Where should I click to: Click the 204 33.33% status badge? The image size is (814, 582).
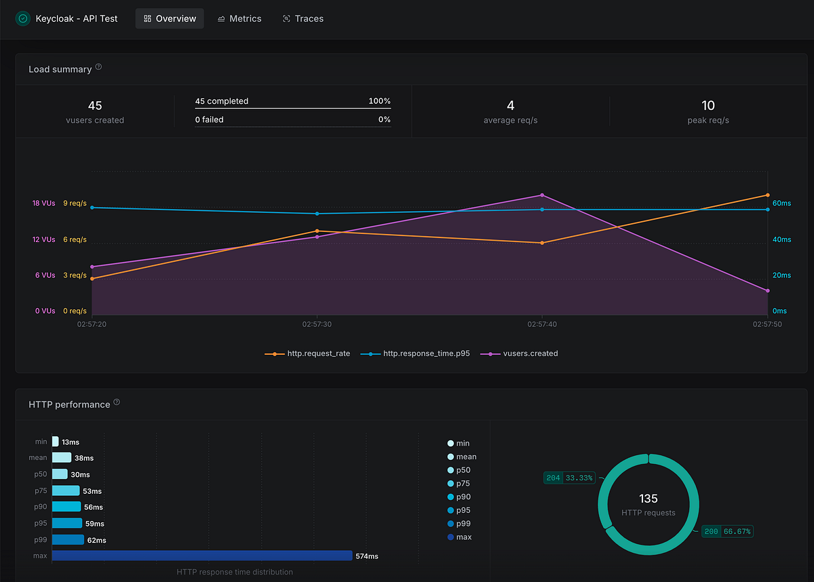click(568, 478)
